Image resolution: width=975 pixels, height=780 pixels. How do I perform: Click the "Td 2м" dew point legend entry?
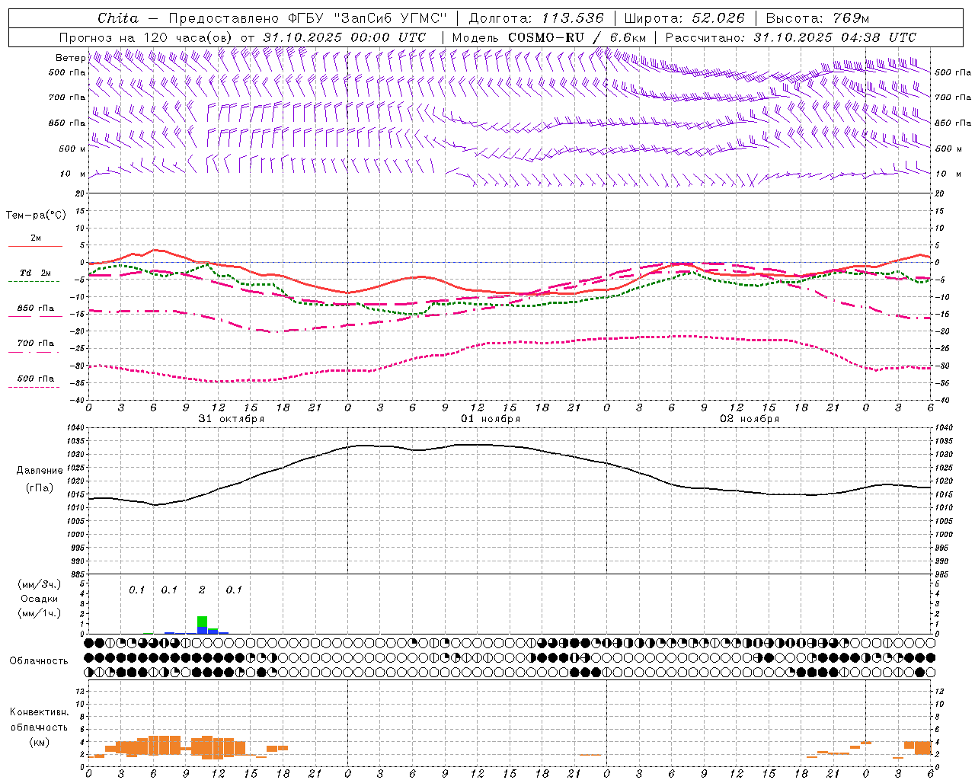35,273
